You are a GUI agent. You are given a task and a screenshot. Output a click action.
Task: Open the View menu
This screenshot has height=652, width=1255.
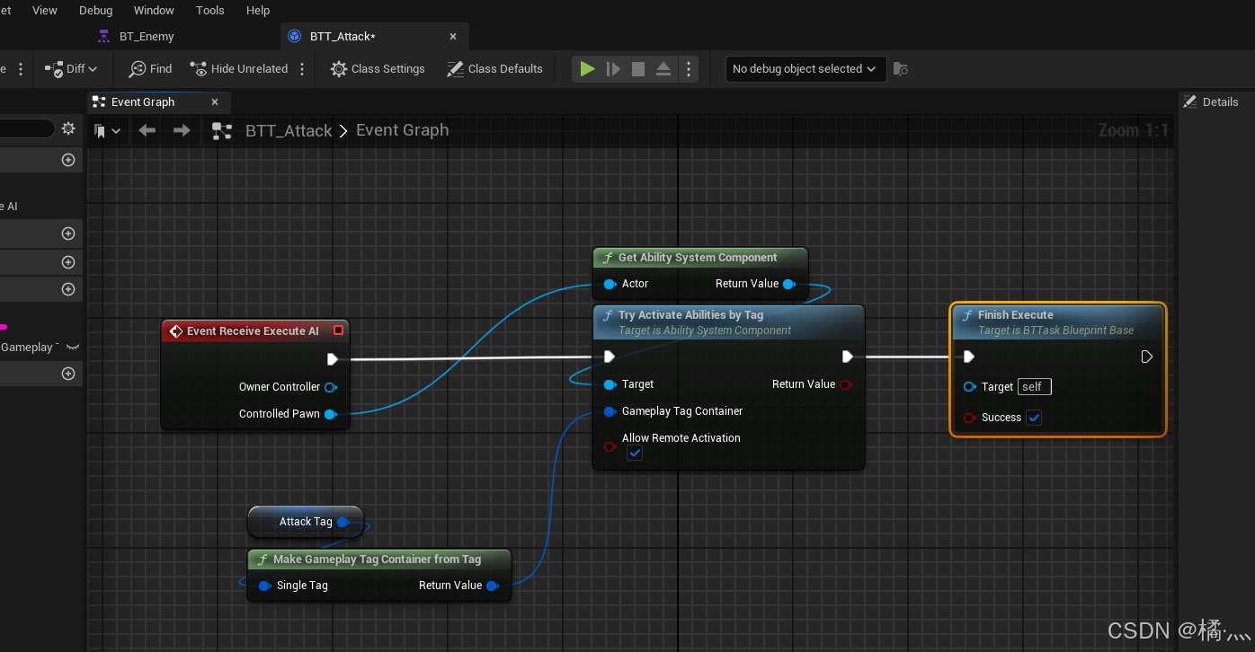point(44,11)
